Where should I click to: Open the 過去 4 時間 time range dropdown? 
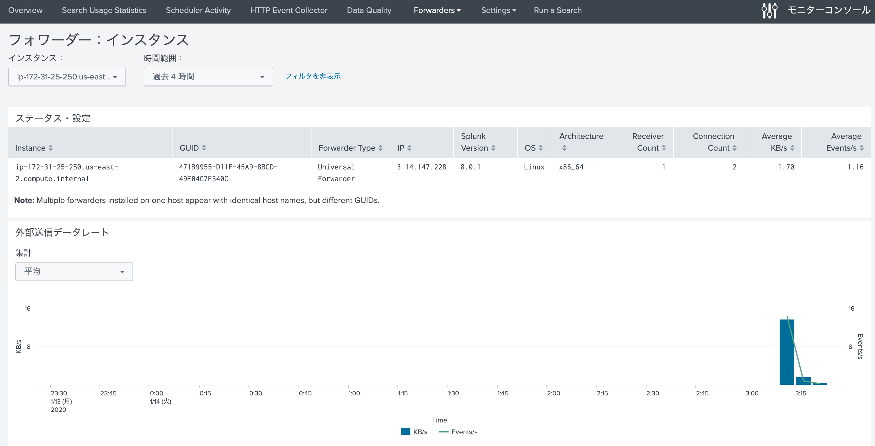pyautogui.click(x=208, y=77)
